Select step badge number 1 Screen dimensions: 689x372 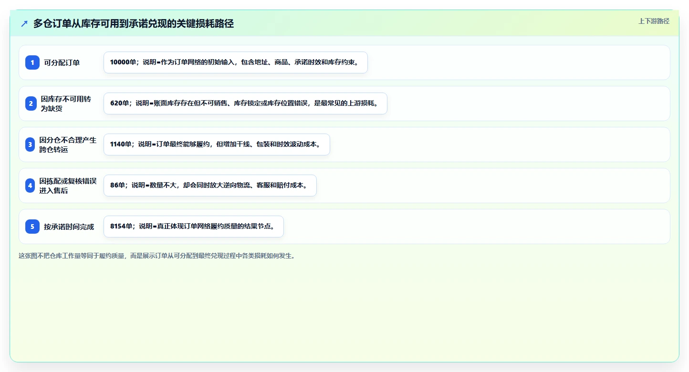[32, 62]
